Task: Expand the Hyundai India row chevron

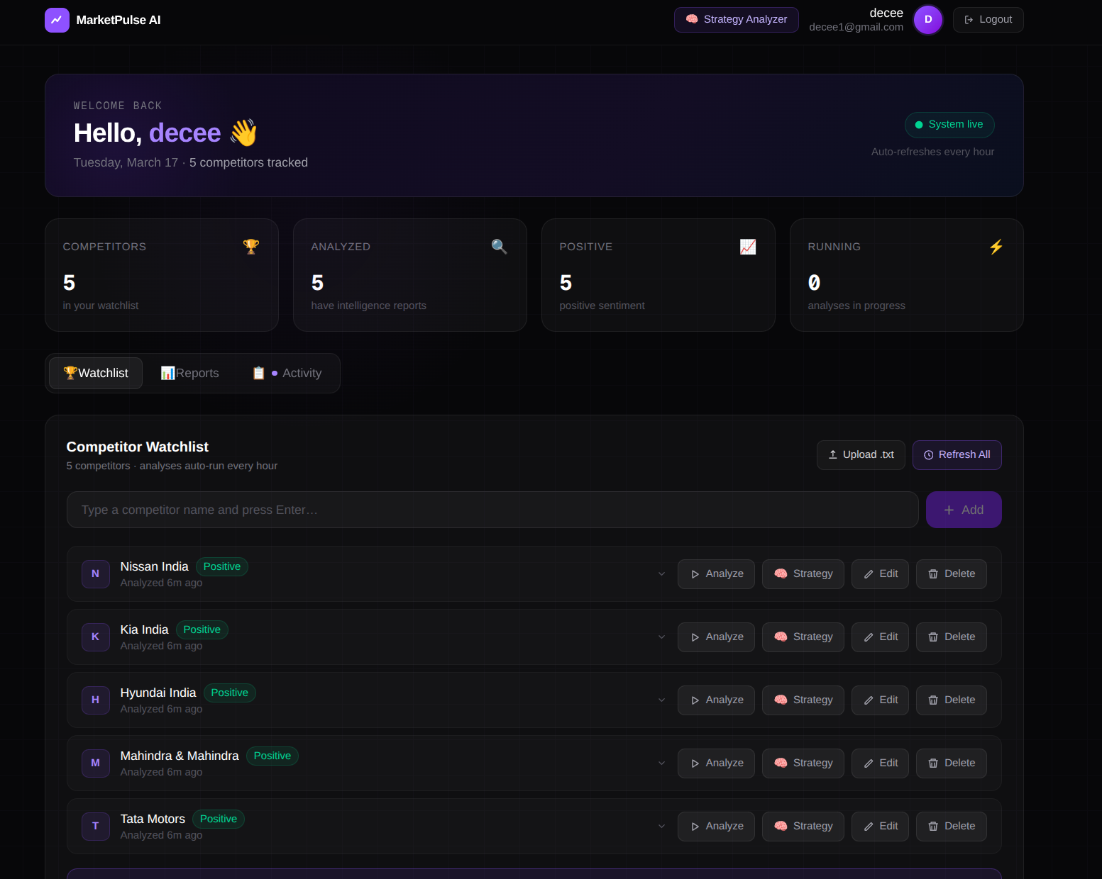Action: click(x=661, y=700)
